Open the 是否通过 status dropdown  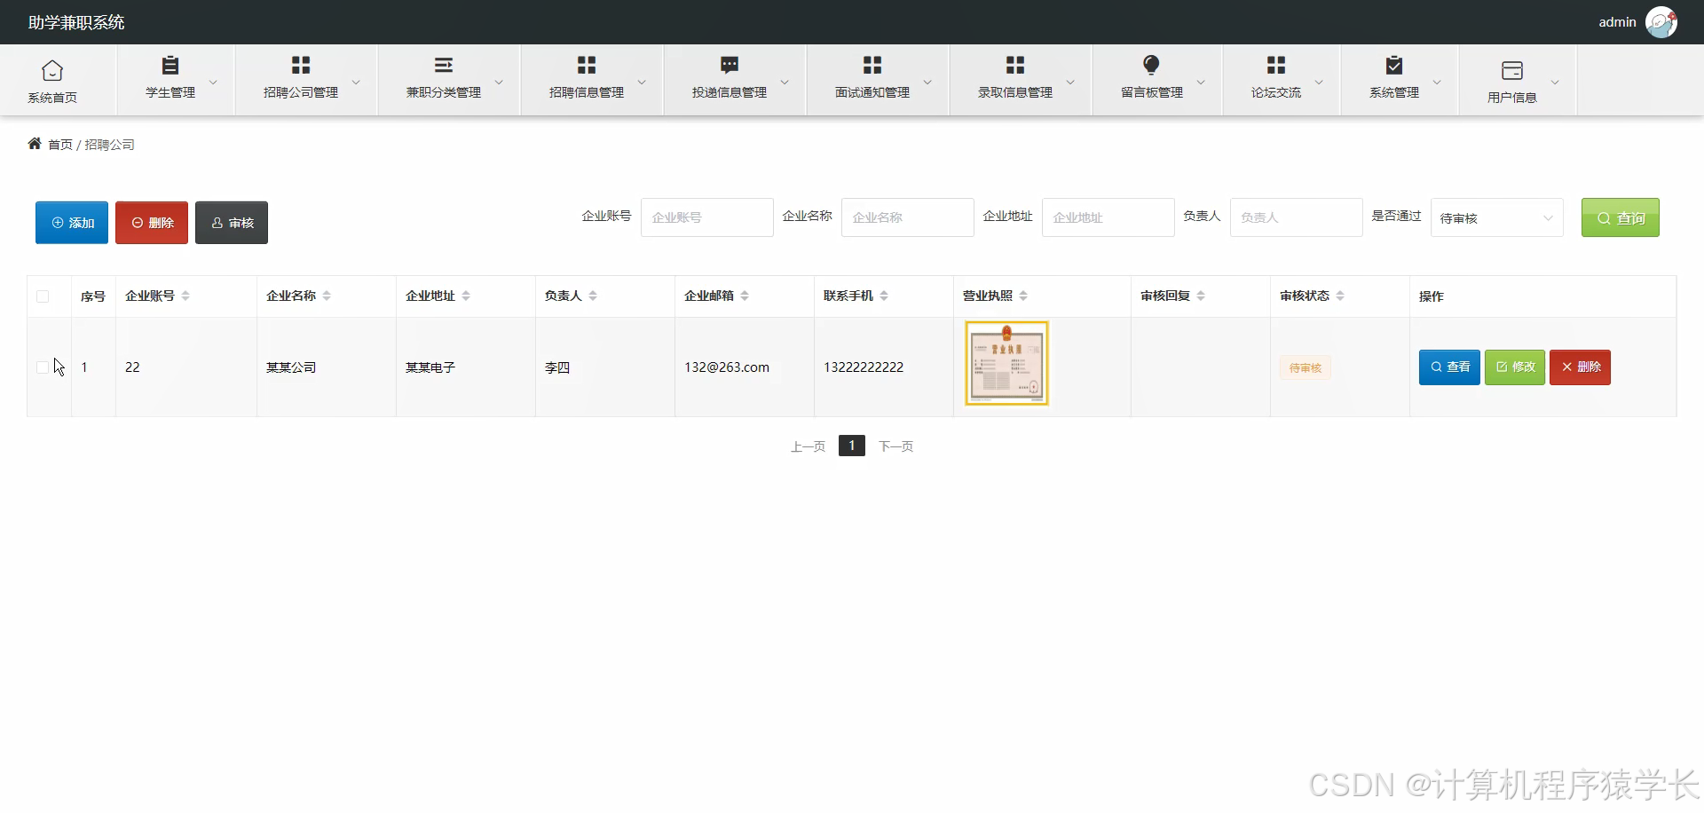[x=1497, y=217]
